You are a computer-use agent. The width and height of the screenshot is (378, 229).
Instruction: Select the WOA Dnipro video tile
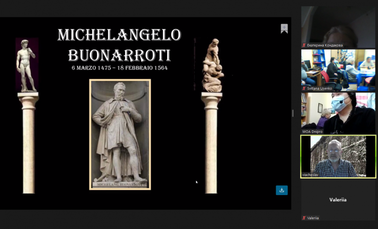click(x=338, y=113)
